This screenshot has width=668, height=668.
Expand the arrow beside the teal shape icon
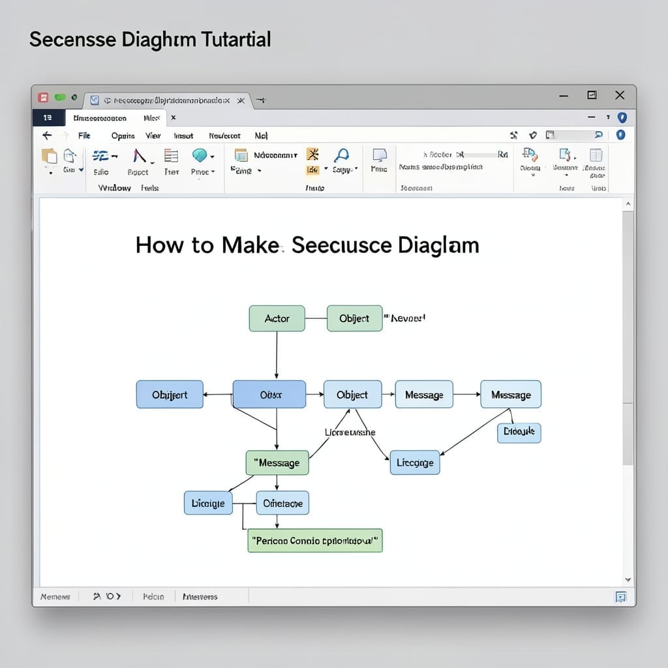tap(212, 157)
